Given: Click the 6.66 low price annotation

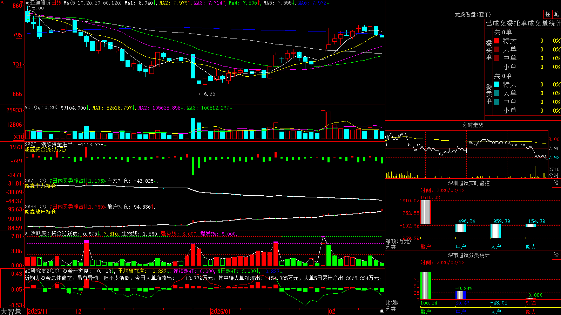Looking at the screenshot, I should point(209,94).
